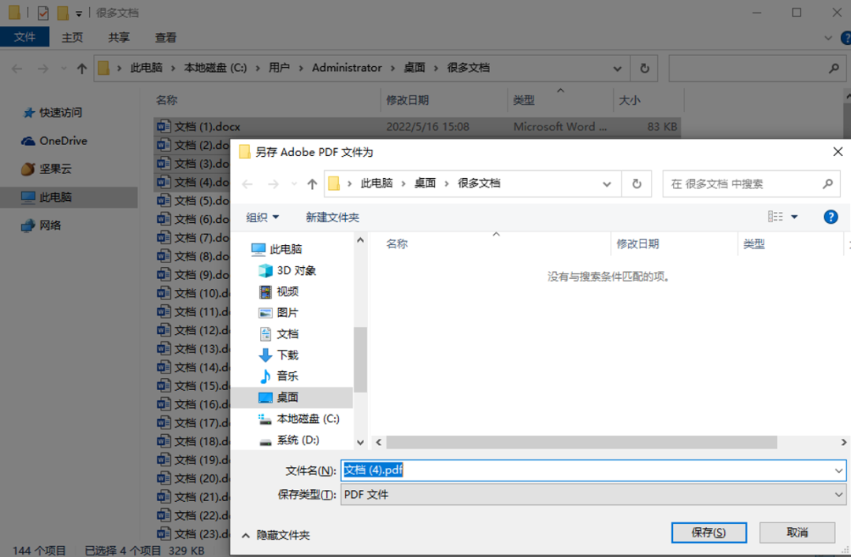This screenshot has height=557, width=851.
Task: Expand the Explorer ribbon chevron
Action: coord(827,38)
